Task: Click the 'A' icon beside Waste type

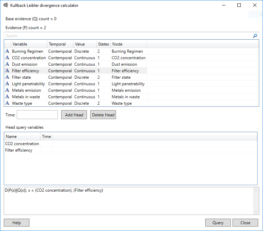Action: pos(7,103)
